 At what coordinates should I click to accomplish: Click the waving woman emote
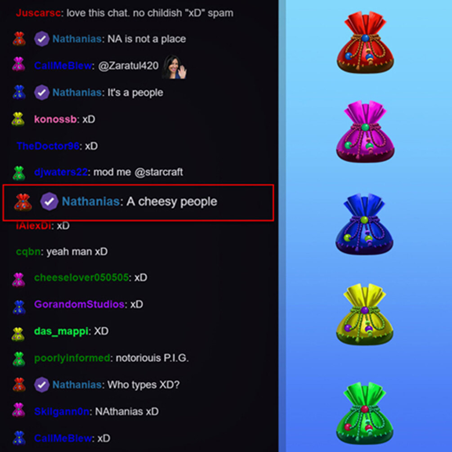(x=174, y=67)
